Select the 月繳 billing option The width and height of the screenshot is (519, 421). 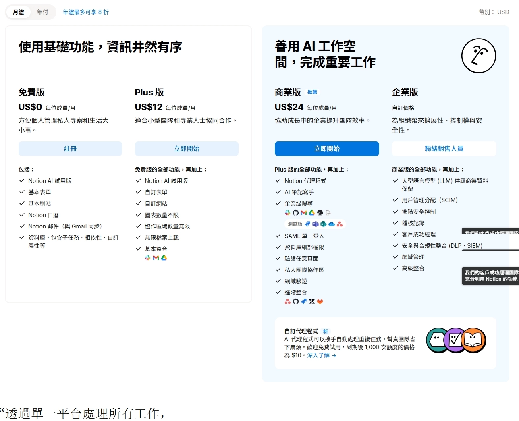click(18, 12)
